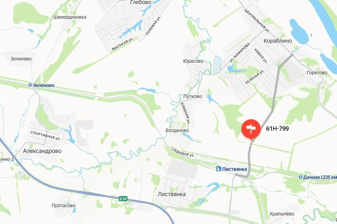Click the Спортивная ул. street label

[x=45, y=136]
